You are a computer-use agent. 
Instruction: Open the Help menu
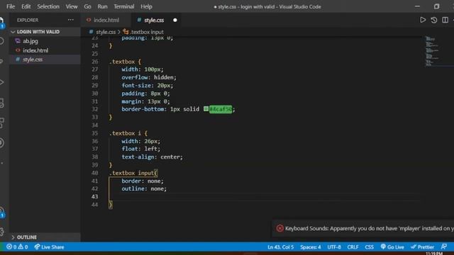146,6
